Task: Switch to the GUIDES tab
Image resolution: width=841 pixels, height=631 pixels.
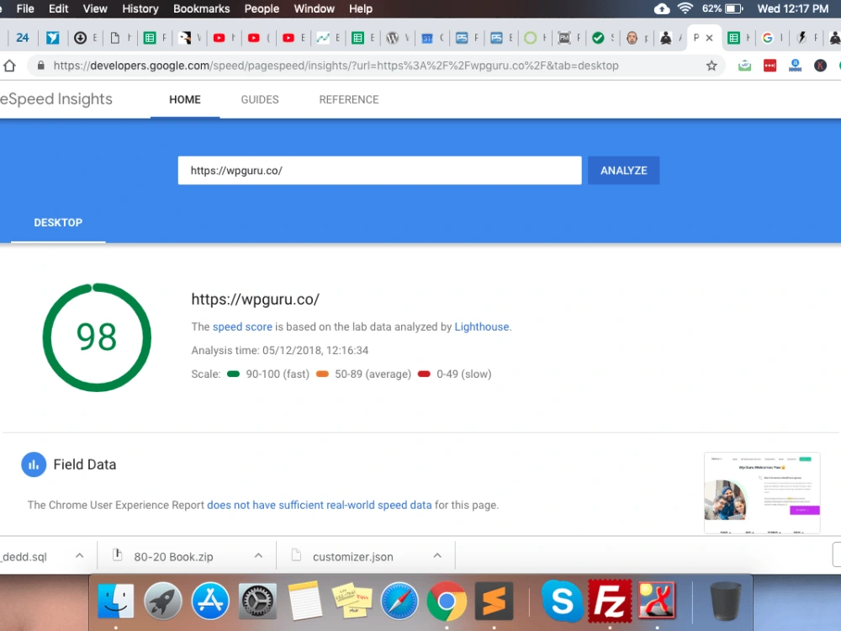Action: point(260,99)
